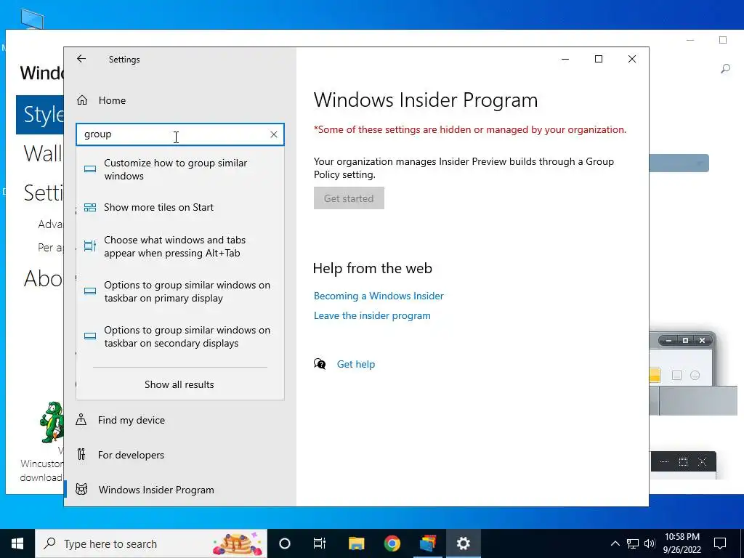Click the gecko mascot image in background window
This screenshot has height=558, width=744.
point(52,422)
